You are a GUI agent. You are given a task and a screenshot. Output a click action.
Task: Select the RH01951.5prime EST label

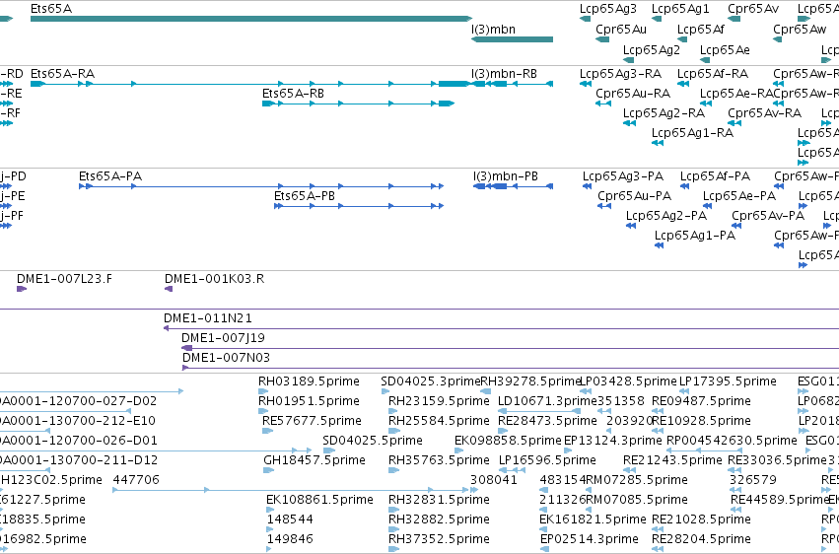309,401
